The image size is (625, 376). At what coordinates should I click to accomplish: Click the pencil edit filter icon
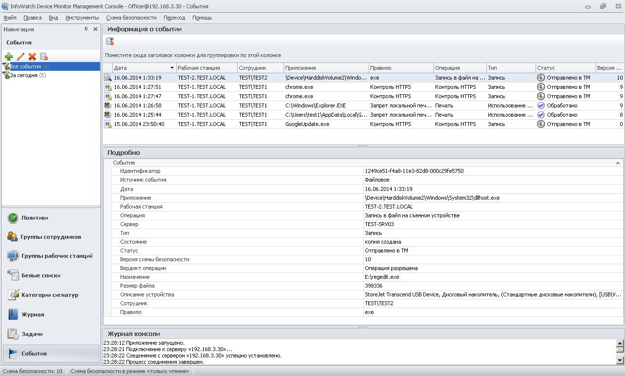pos(21,57)
